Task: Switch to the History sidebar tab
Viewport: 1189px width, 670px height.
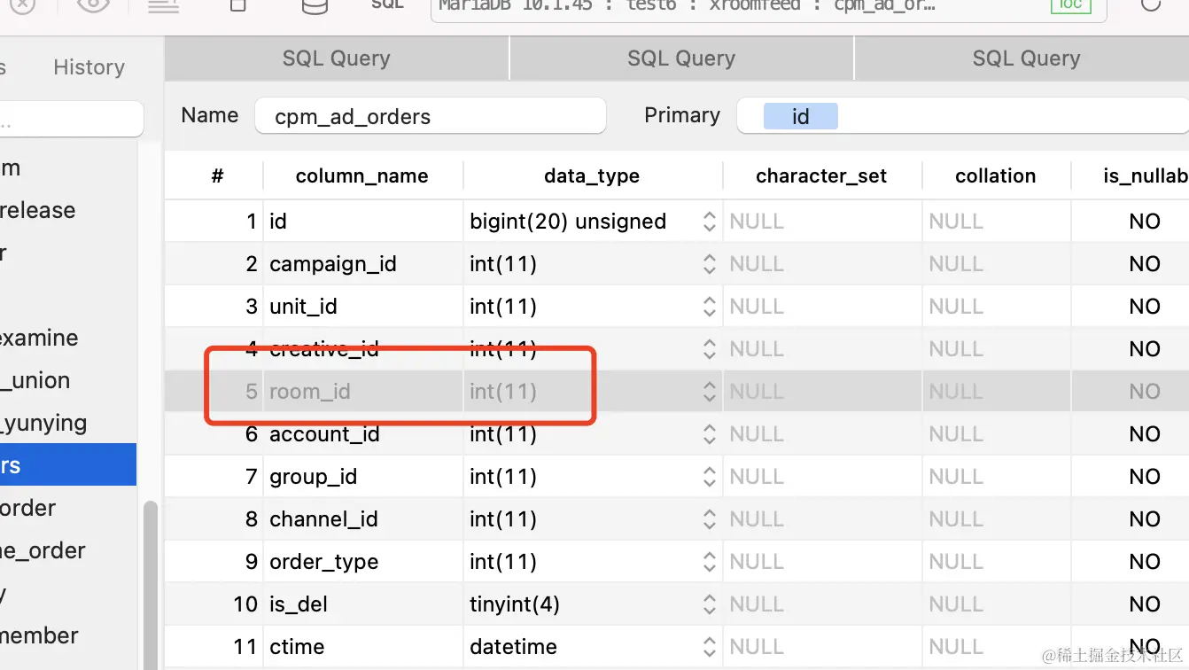Action: 89,67
